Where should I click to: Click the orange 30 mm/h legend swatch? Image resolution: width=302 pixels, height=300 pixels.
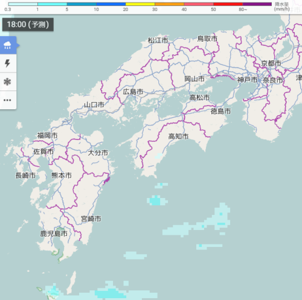[169, 4]
